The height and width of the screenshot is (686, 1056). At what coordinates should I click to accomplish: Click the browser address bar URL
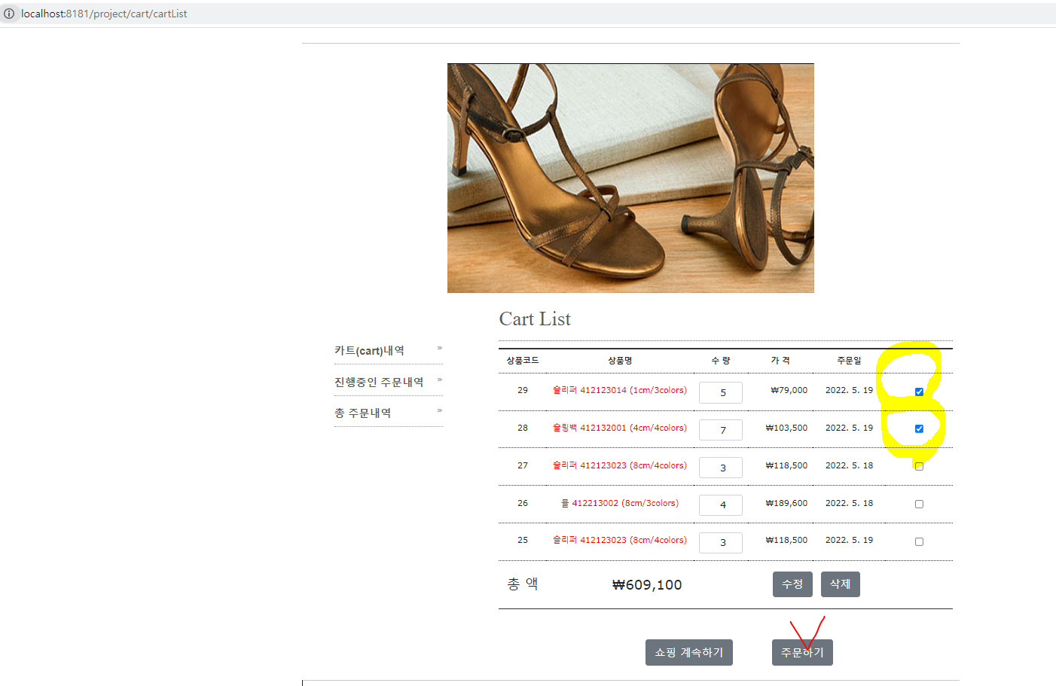click(x=104, y=14)
